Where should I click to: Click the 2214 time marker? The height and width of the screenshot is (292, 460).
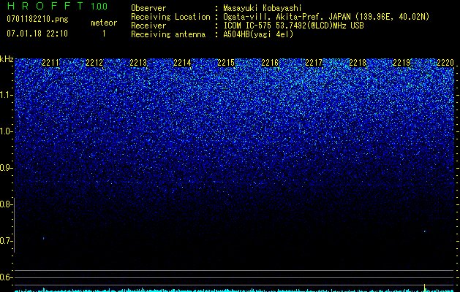182,63
